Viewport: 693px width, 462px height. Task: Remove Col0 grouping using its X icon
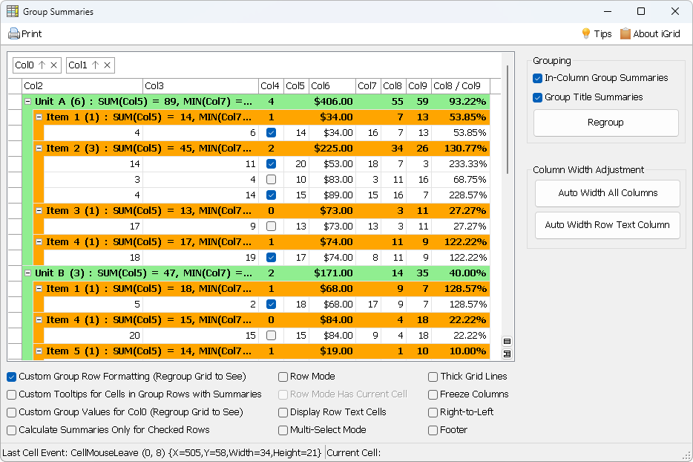coord(56,65)
